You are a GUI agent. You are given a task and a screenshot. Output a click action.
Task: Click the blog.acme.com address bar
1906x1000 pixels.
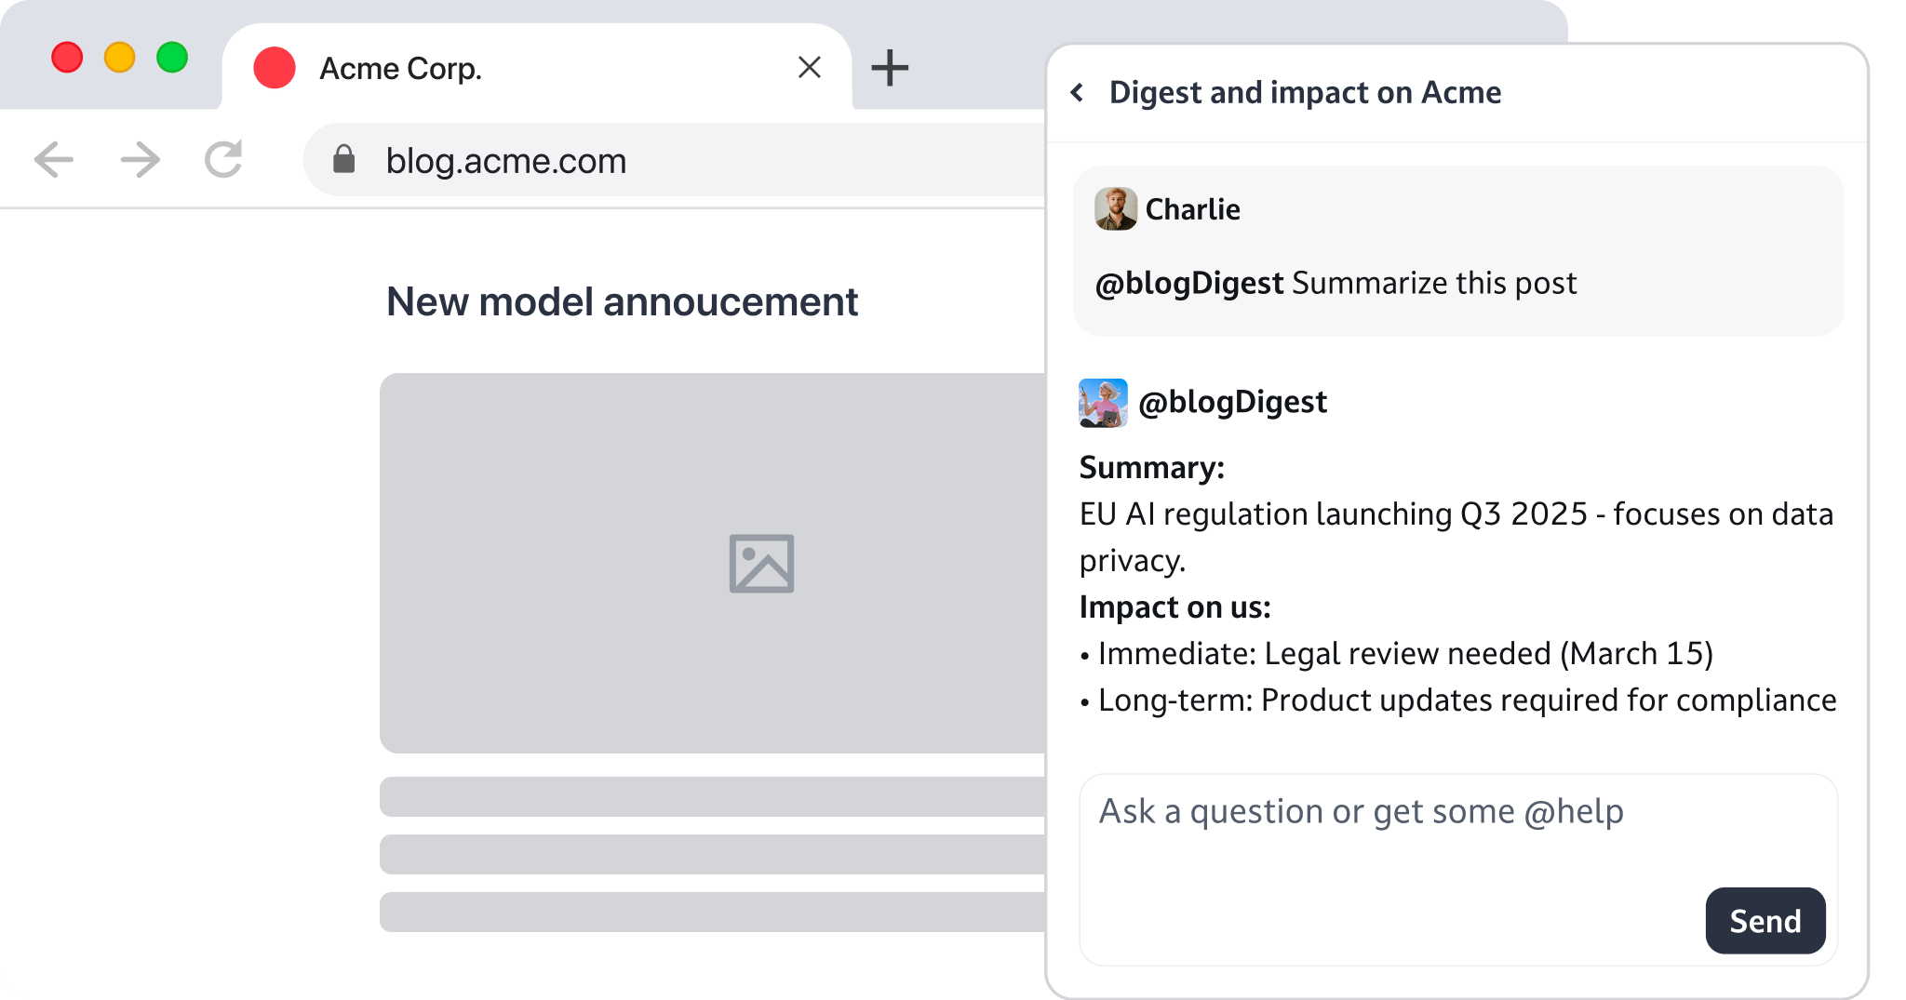pyautogui.click(x=674, y=160)
